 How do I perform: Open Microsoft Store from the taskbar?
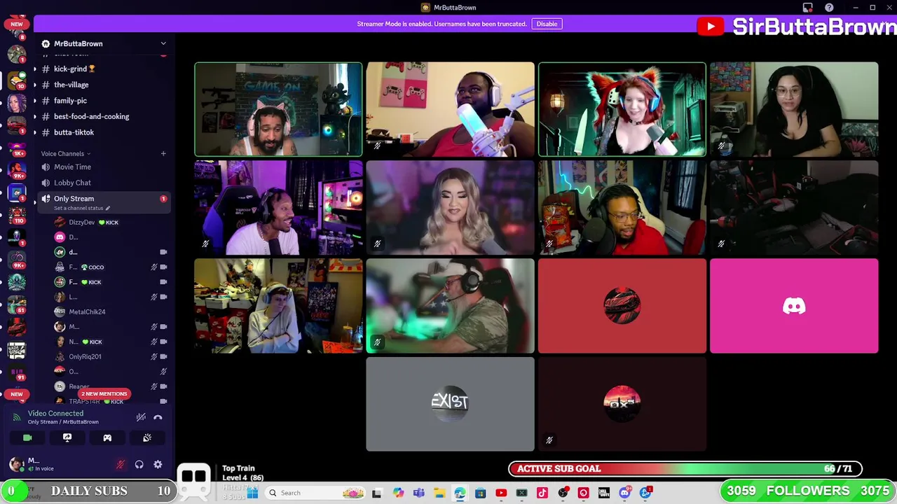pos(480,493)
